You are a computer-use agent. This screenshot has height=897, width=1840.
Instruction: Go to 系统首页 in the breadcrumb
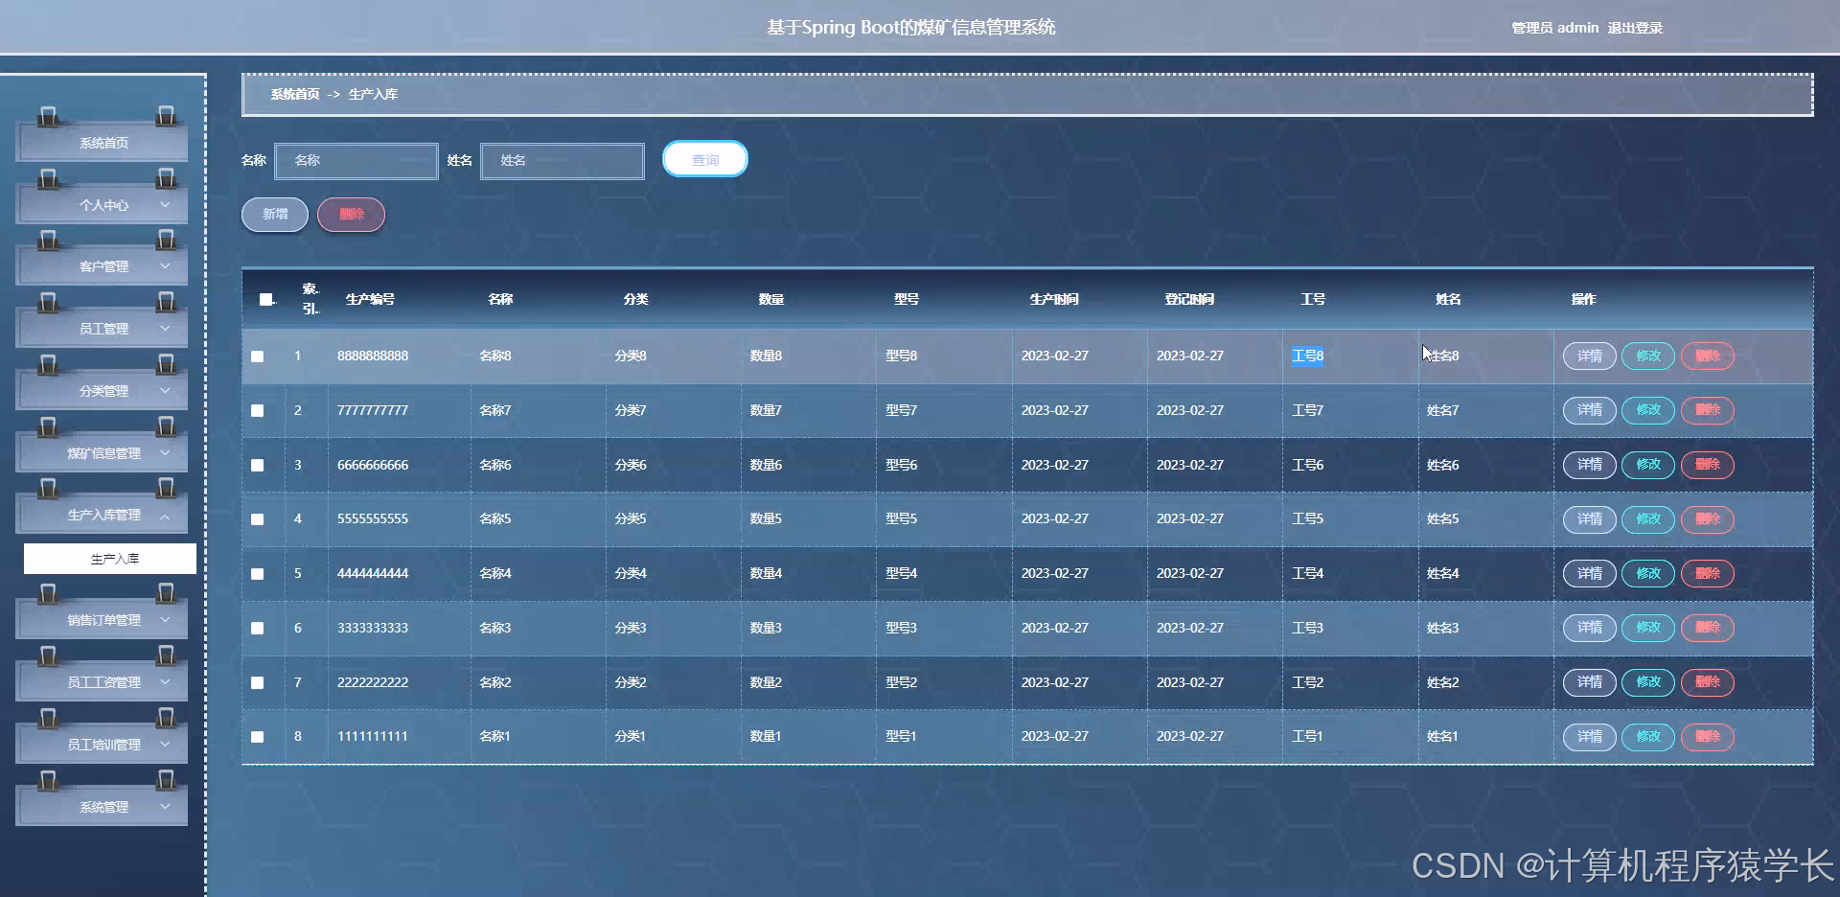pos(295,94)
